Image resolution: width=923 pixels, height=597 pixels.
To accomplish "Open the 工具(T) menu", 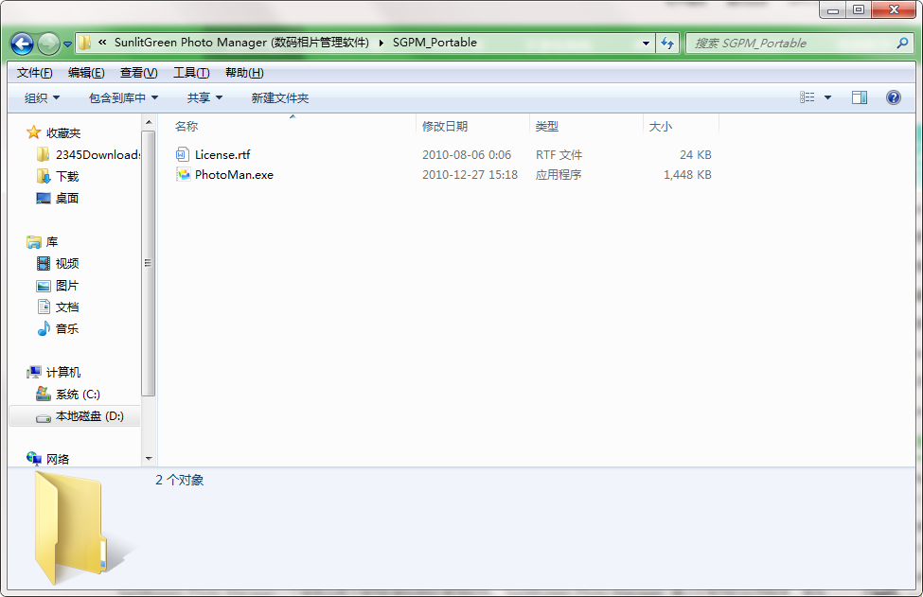I will point(190,72).
